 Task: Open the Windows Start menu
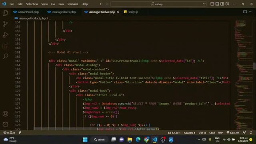(x=85, y=140)
